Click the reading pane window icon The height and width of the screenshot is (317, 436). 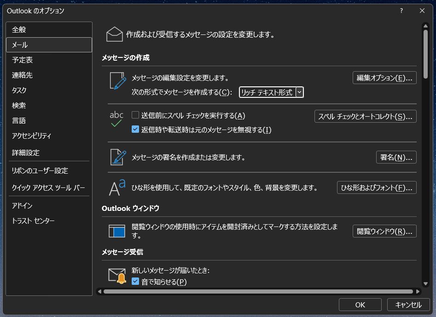[117, 231]
